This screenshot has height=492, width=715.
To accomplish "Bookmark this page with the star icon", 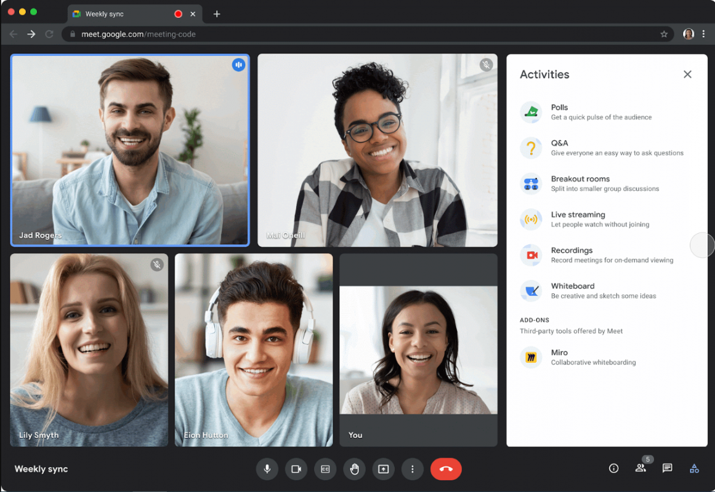I will [664, 34].
